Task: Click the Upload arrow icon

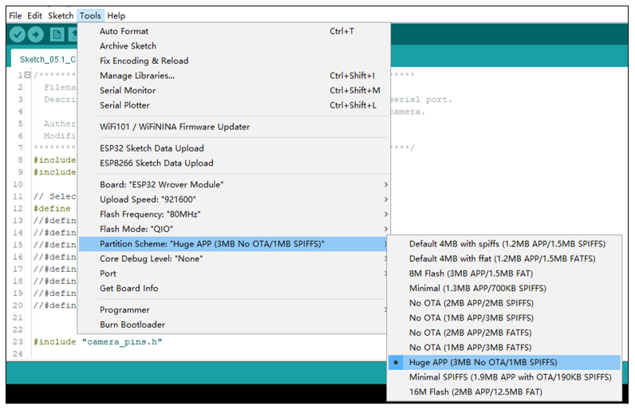Action: (36, 34)
